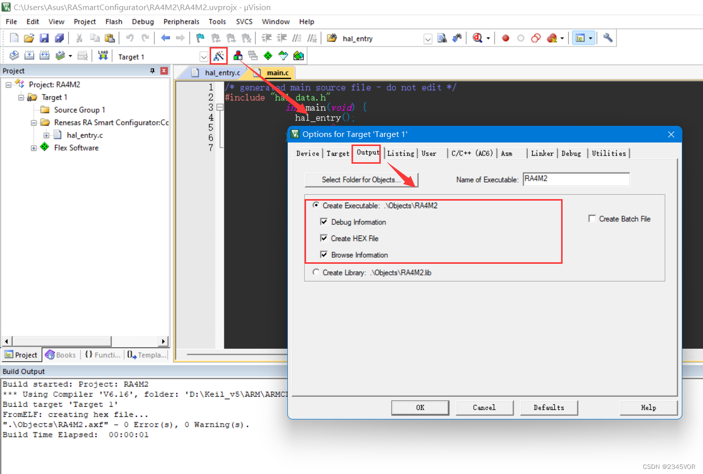Expand the hal_entry.c file node
703x474 pixels.
tap(46, 135)
